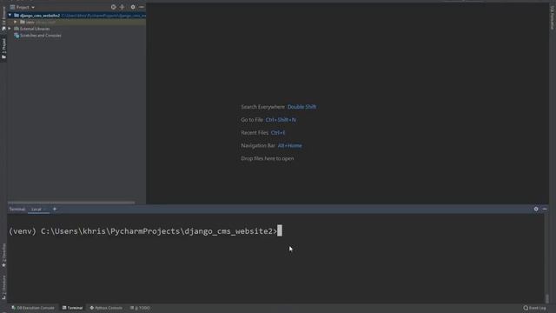Viewport: 556px width, 313px height.
Task: Click Search Everywhere Double Shift hint
Action: (x=279, y=107)
